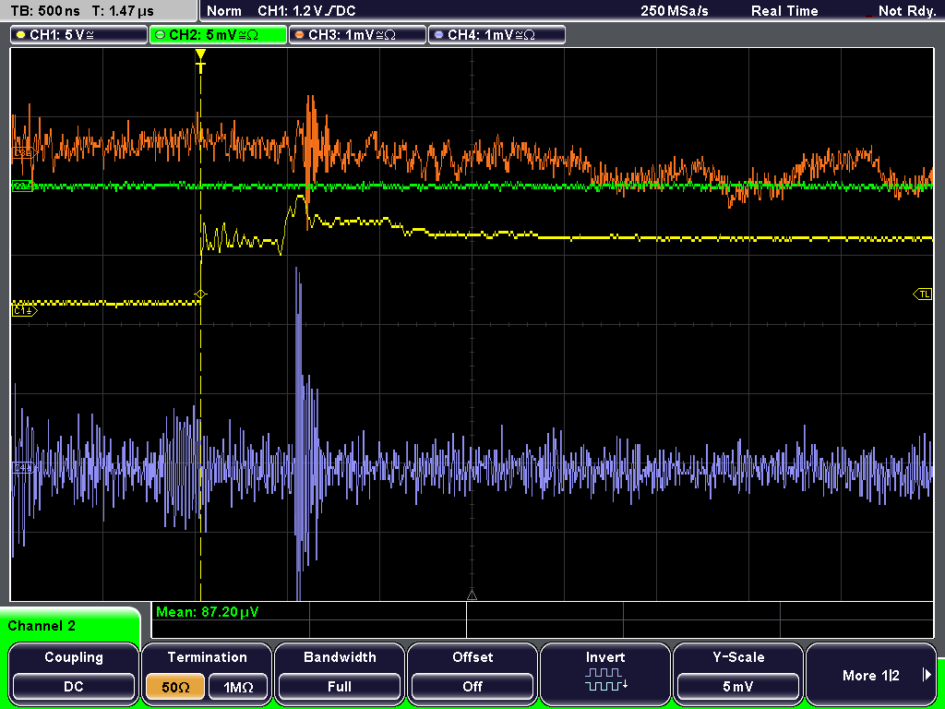Select the CH3: 1 mV channel tab

(x=357, y=34)
